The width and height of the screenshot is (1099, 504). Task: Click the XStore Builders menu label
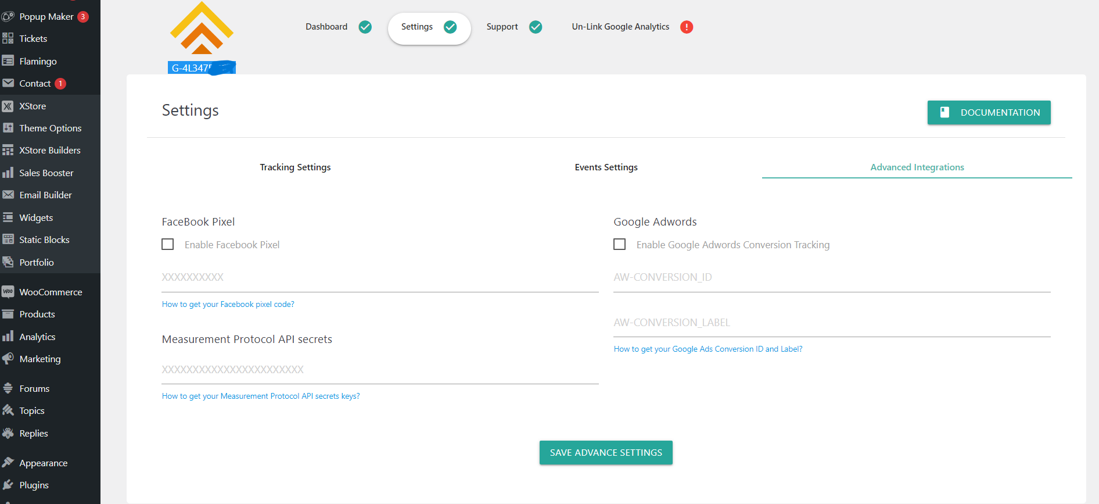[50, 150]
